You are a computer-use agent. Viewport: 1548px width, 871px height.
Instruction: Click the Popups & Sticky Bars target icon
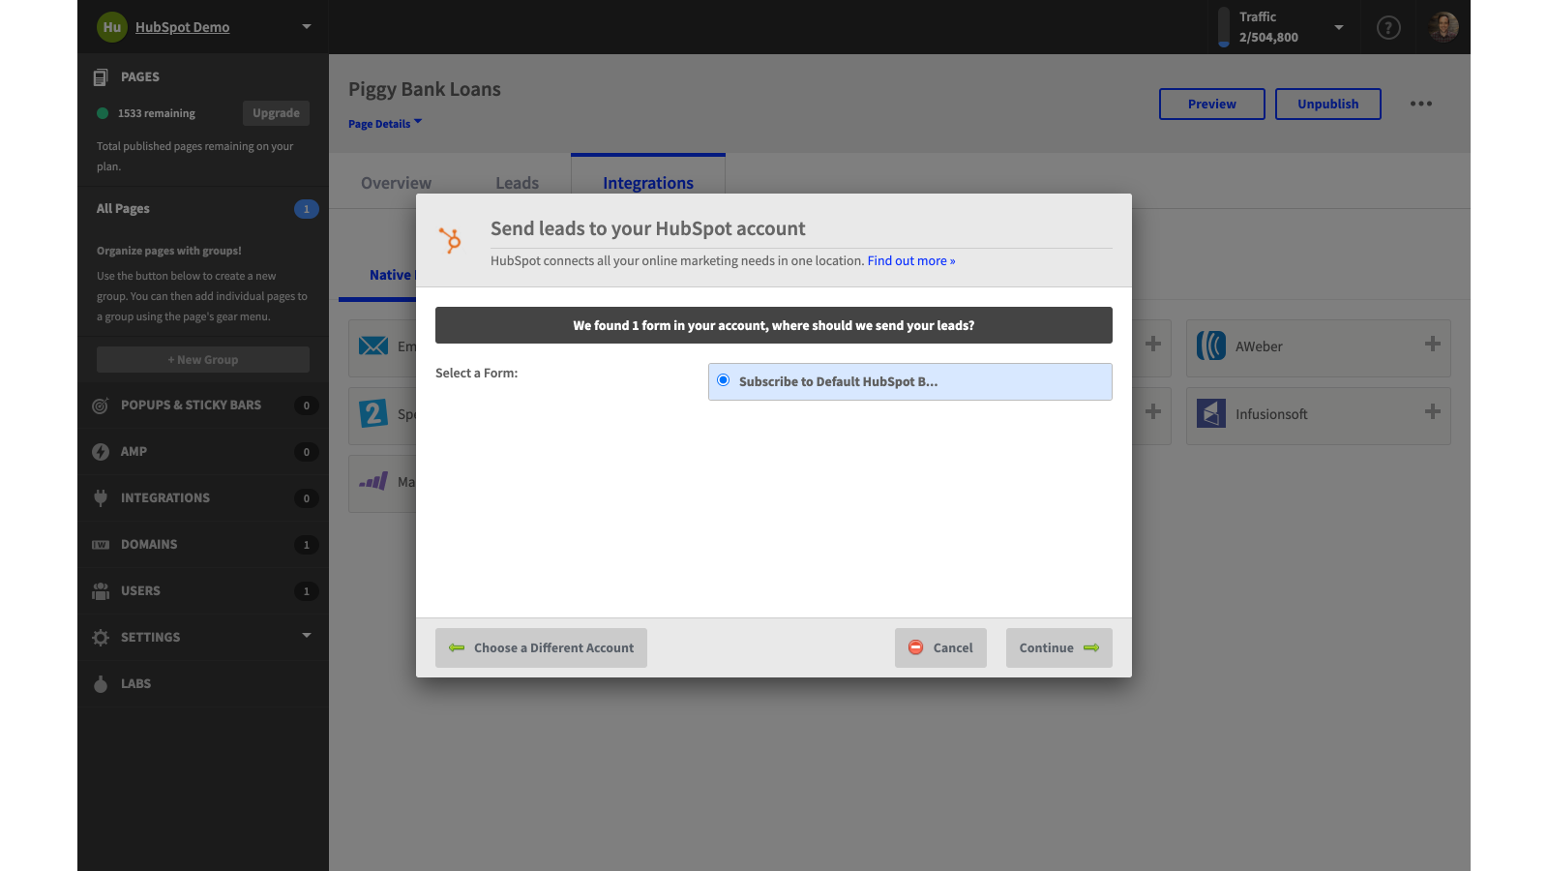pos(101,405)
